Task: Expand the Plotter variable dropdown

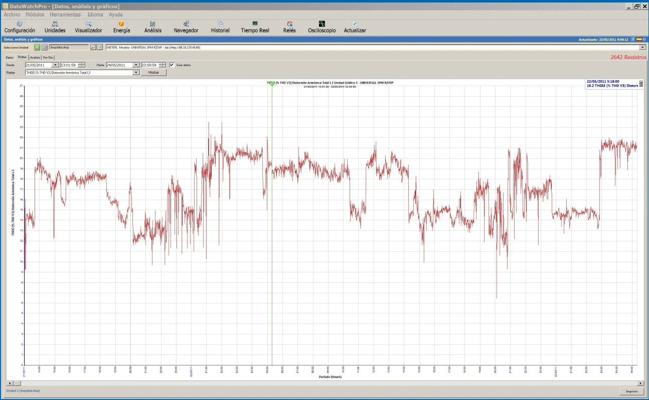Action: coord(136,73)
